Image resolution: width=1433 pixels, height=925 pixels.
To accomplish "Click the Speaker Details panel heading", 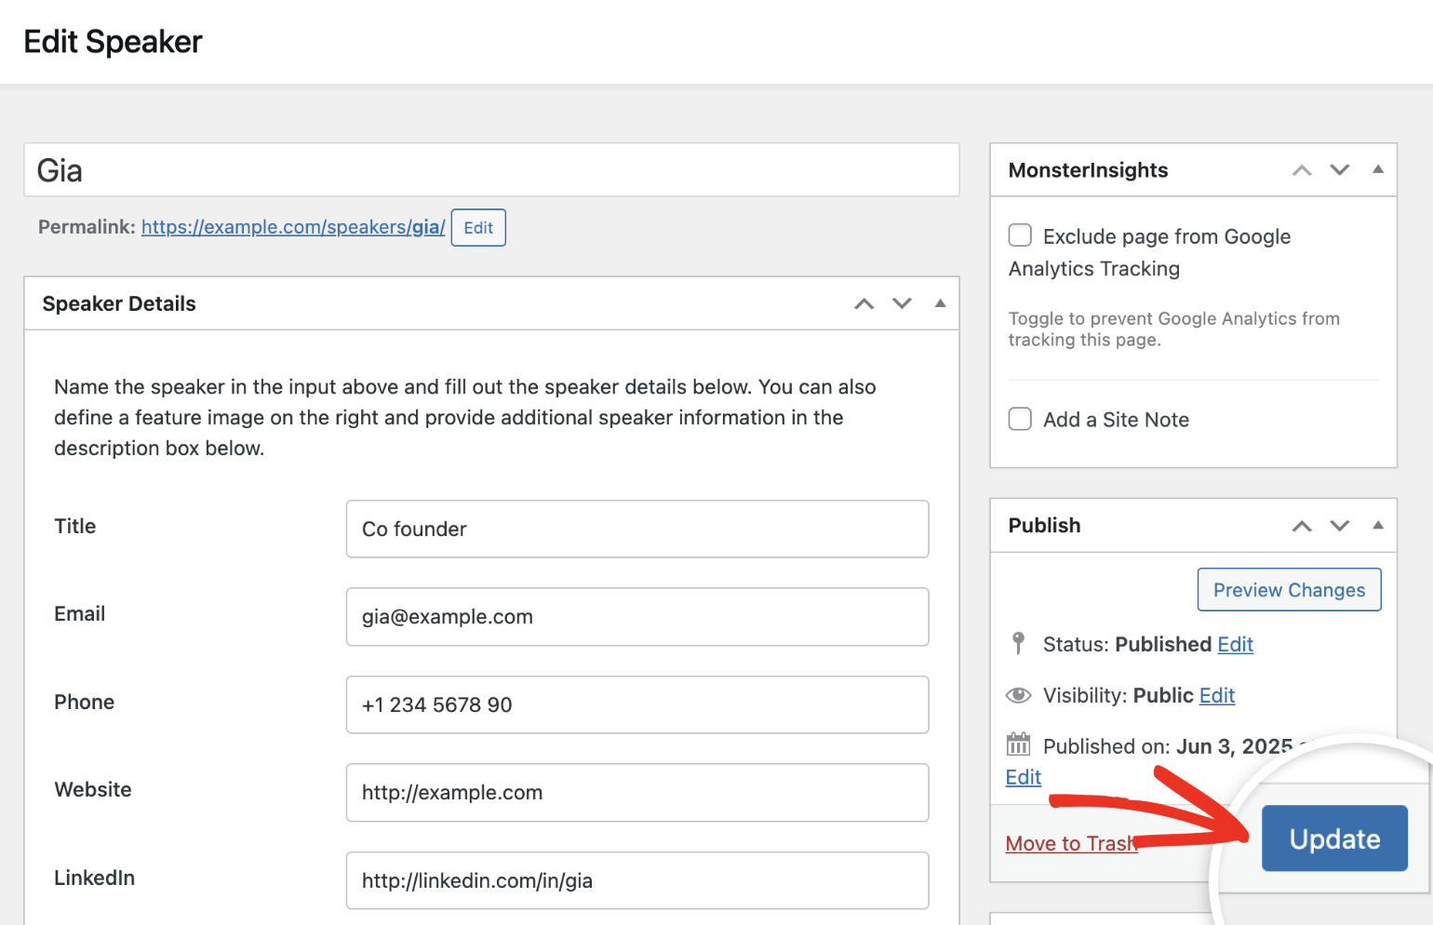I will (x=119, y=304).
